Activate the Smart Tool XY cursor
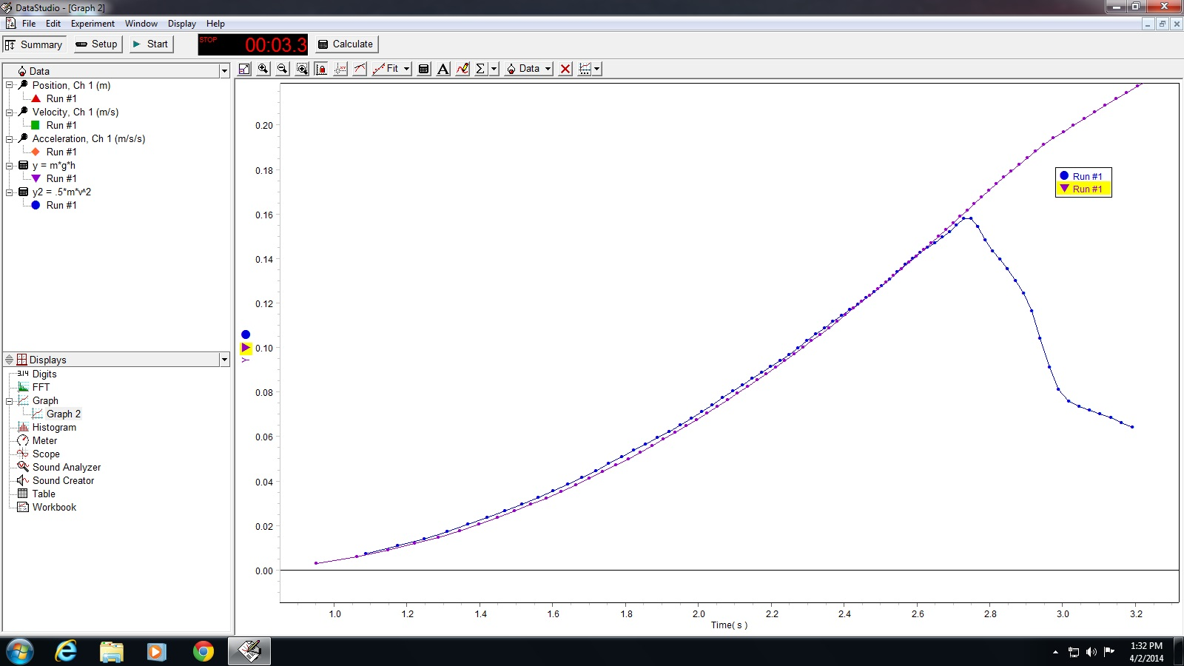Image resolution: width=1184 pixels, height=666 pixels. (340, 69)
